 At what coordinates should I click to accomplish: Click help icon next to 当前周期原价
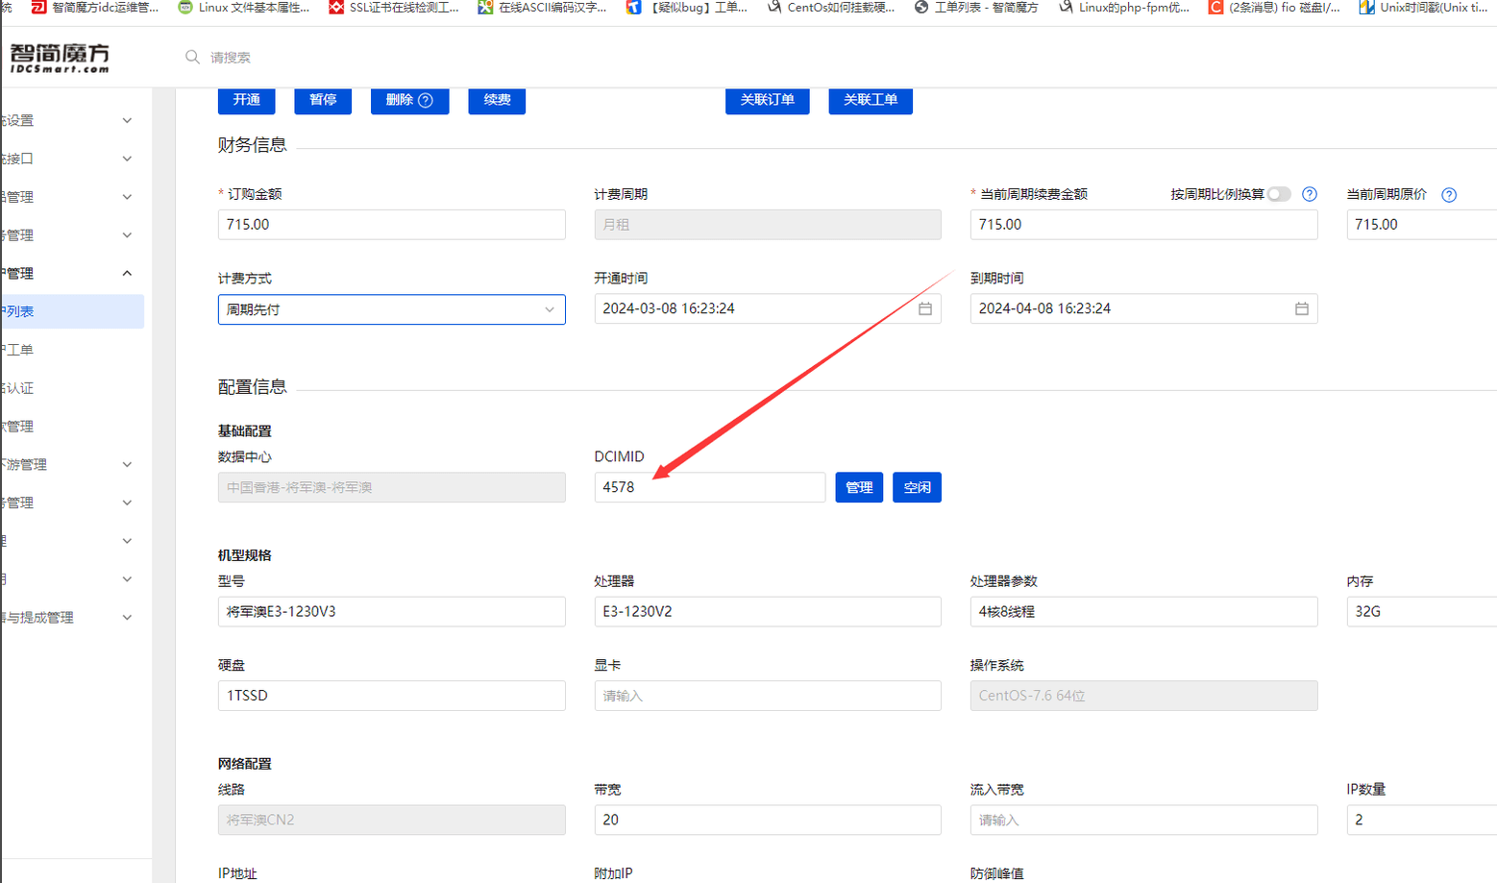pyautogui.click(x=1449, y=195)
